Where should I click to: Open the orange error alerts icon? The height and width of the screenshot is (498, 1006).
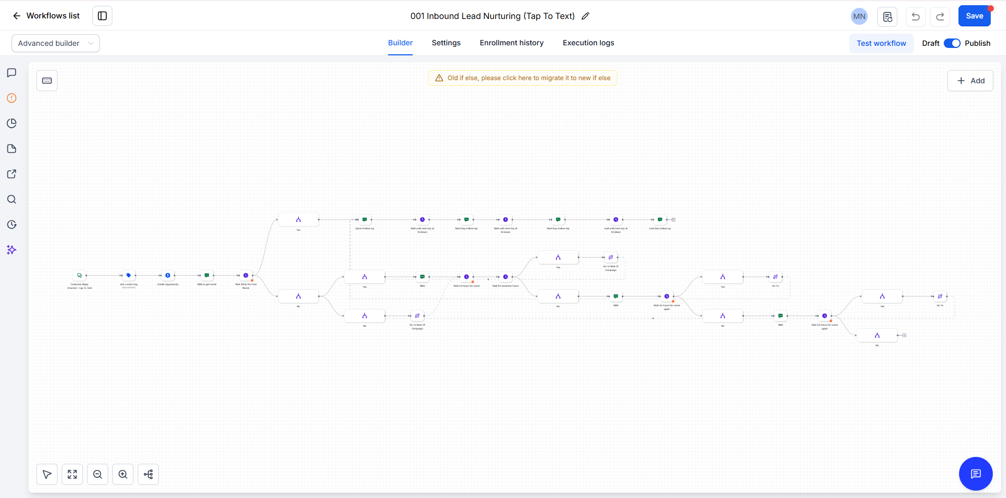(x=12, y=98)
